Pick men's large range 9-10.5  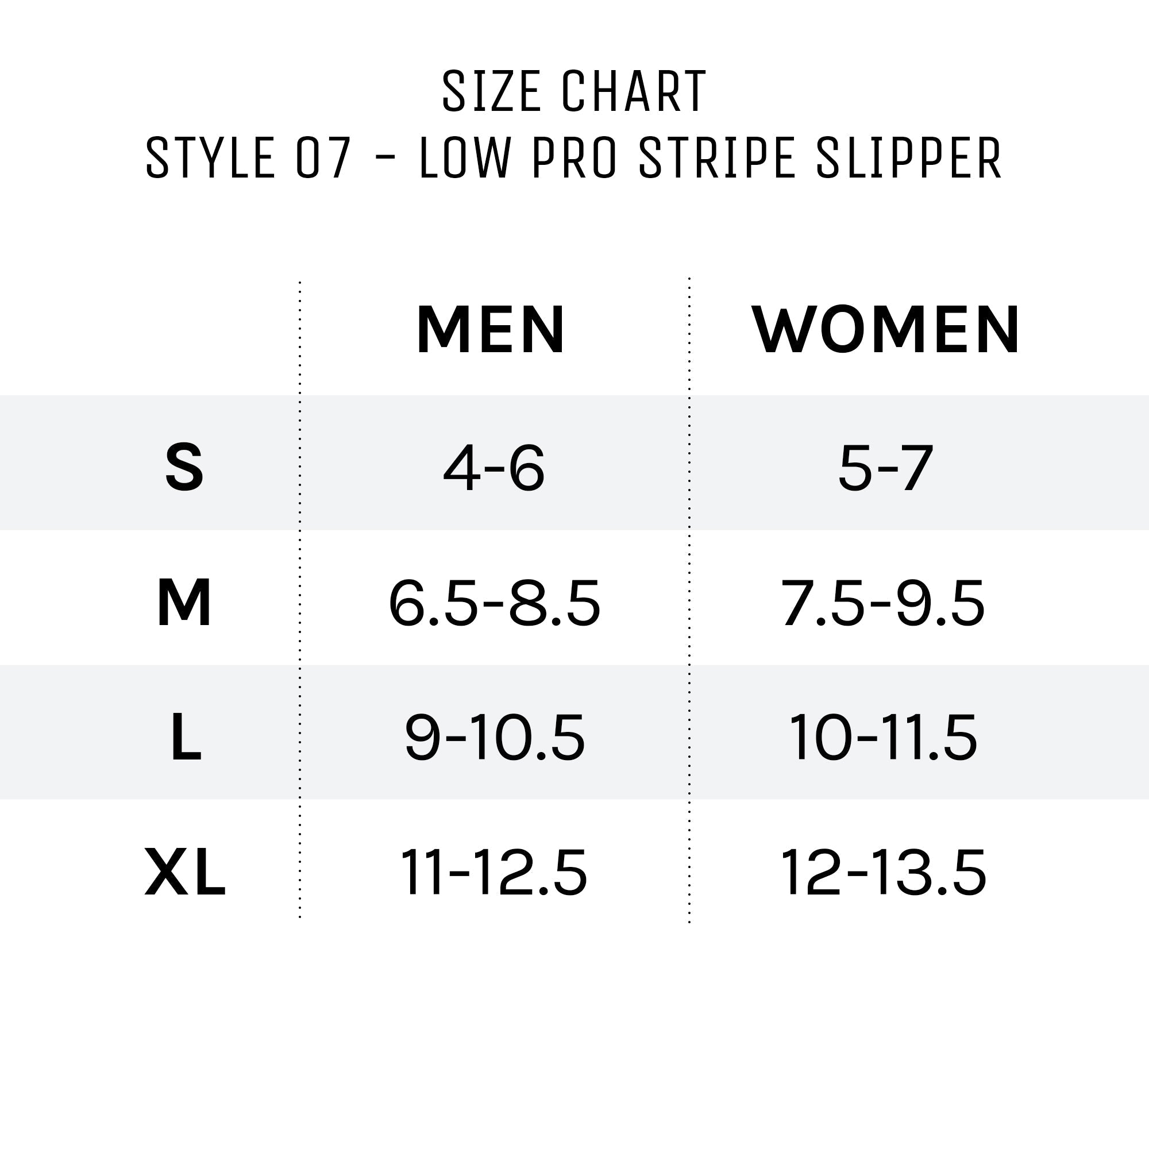495,738
